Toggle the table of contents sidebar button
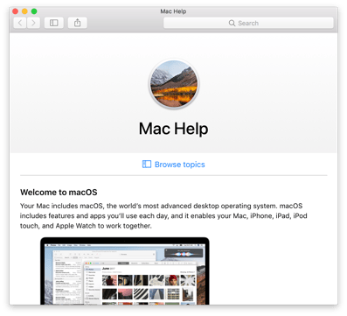The height and width of the screenshot is (316, 347). [54, 23]
